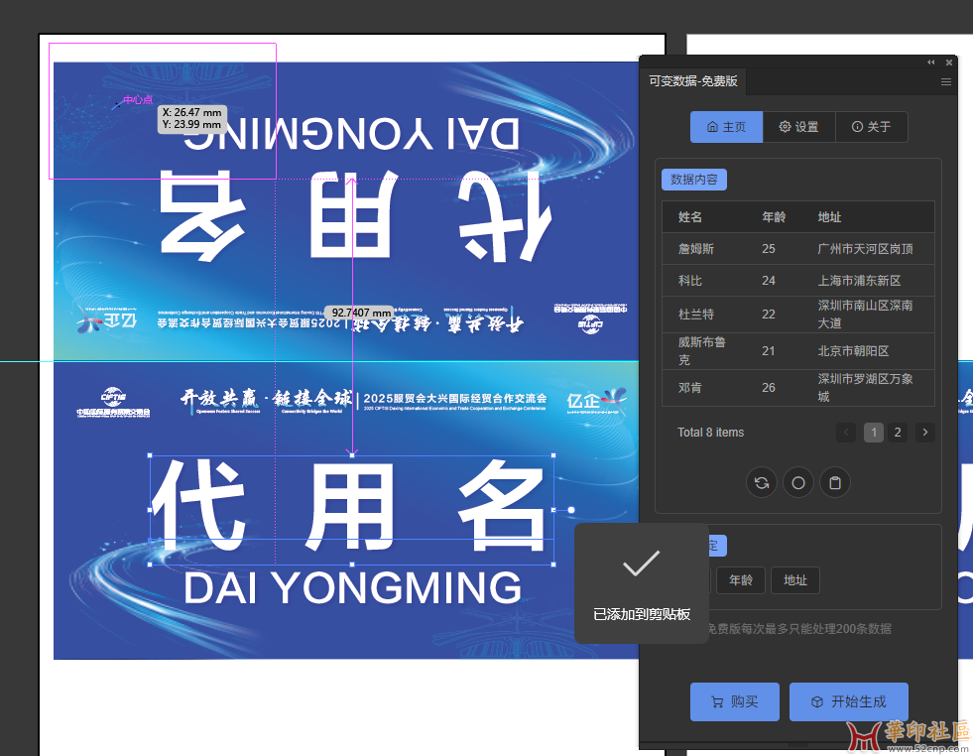Select the 地址 binding tag
973x756 pixels.
pos(794,580)
